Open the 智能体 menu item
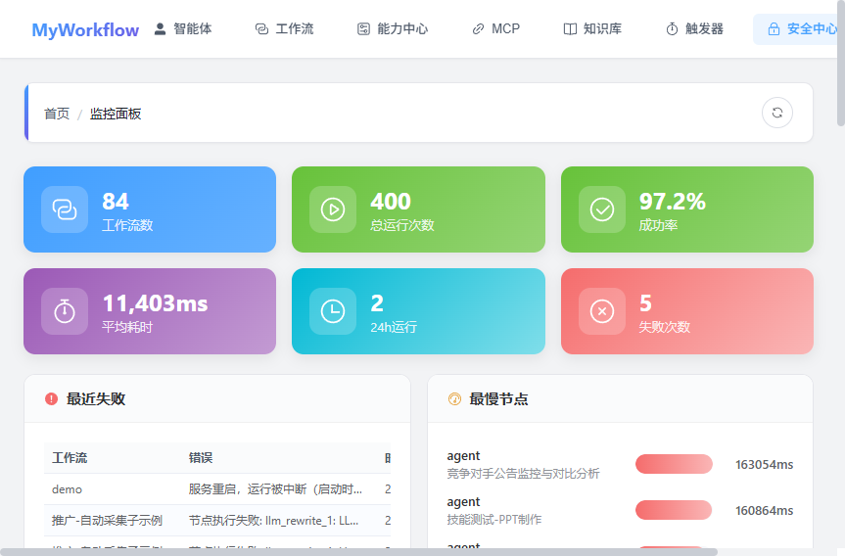This screenshot has width=845, height=556. [183, 29]
